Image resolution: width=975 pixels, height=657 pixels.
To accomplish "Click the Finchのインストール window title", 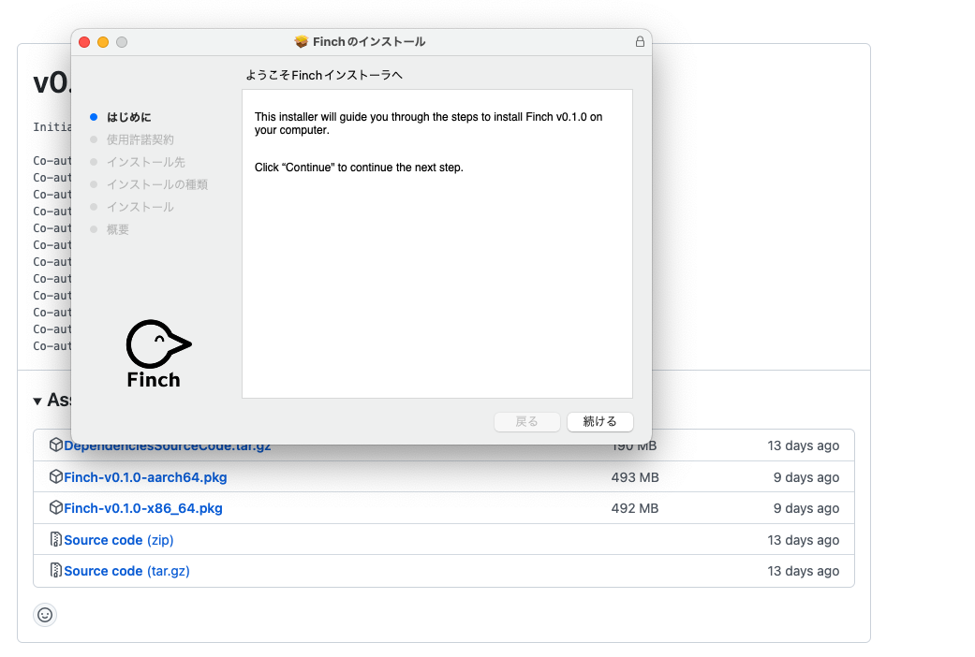I will click(369, 41).
